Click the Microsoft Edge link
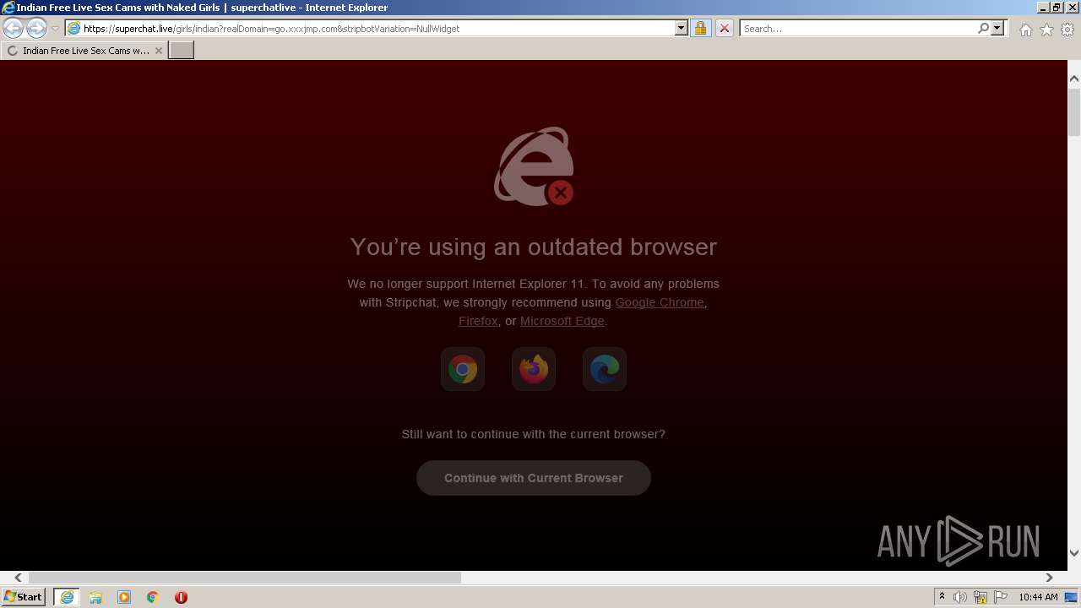The height and width of the screenshot is (608, 1081). pos(562,321)
